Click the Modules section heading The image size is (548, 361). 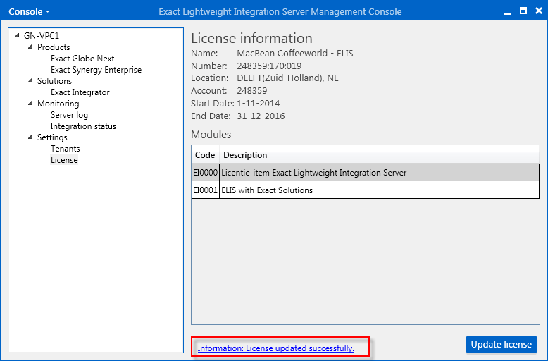(211, 135)
